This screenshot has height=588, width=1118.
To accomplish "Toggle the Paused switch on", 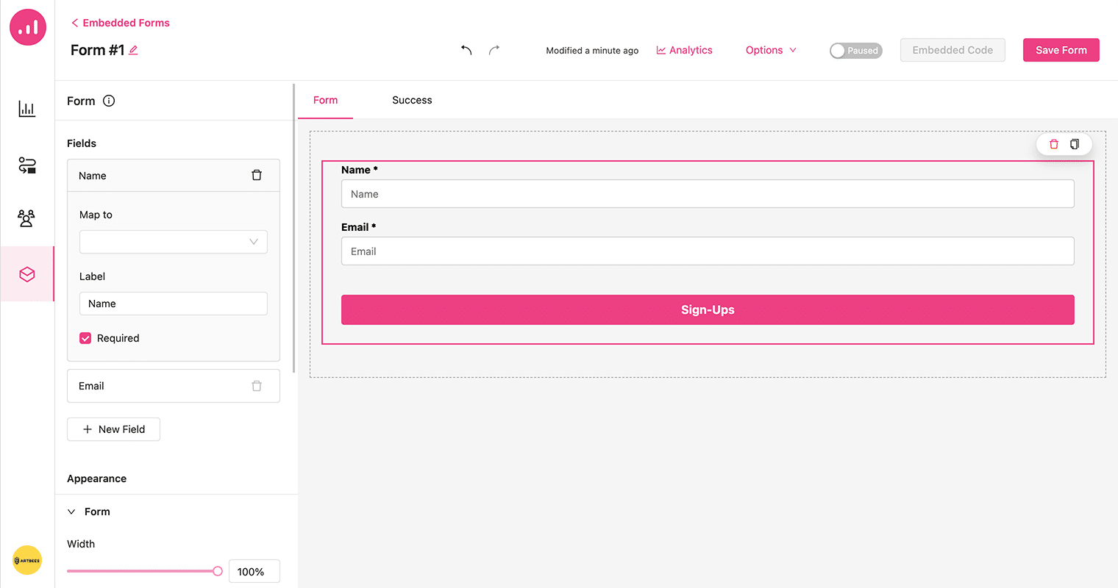I will coord(855,51).
